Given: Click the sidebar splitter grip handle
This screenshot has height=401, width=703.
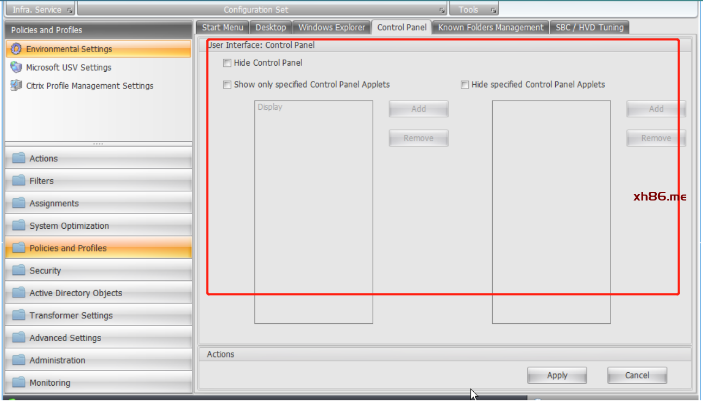Looking at the screenshot, I should tap(98, 144).
